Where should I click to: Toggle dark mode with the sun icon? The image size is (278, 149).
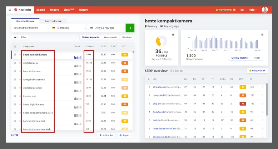click(234, 10)
